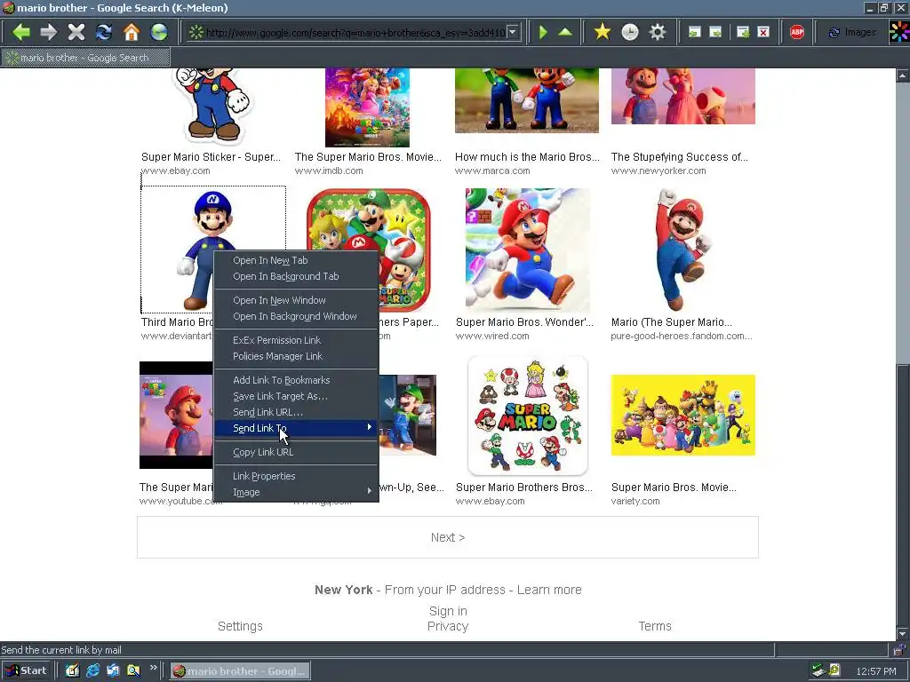Click the 'Learn more' location link
The width and height of the screenshot is (910, 682).
549,590
